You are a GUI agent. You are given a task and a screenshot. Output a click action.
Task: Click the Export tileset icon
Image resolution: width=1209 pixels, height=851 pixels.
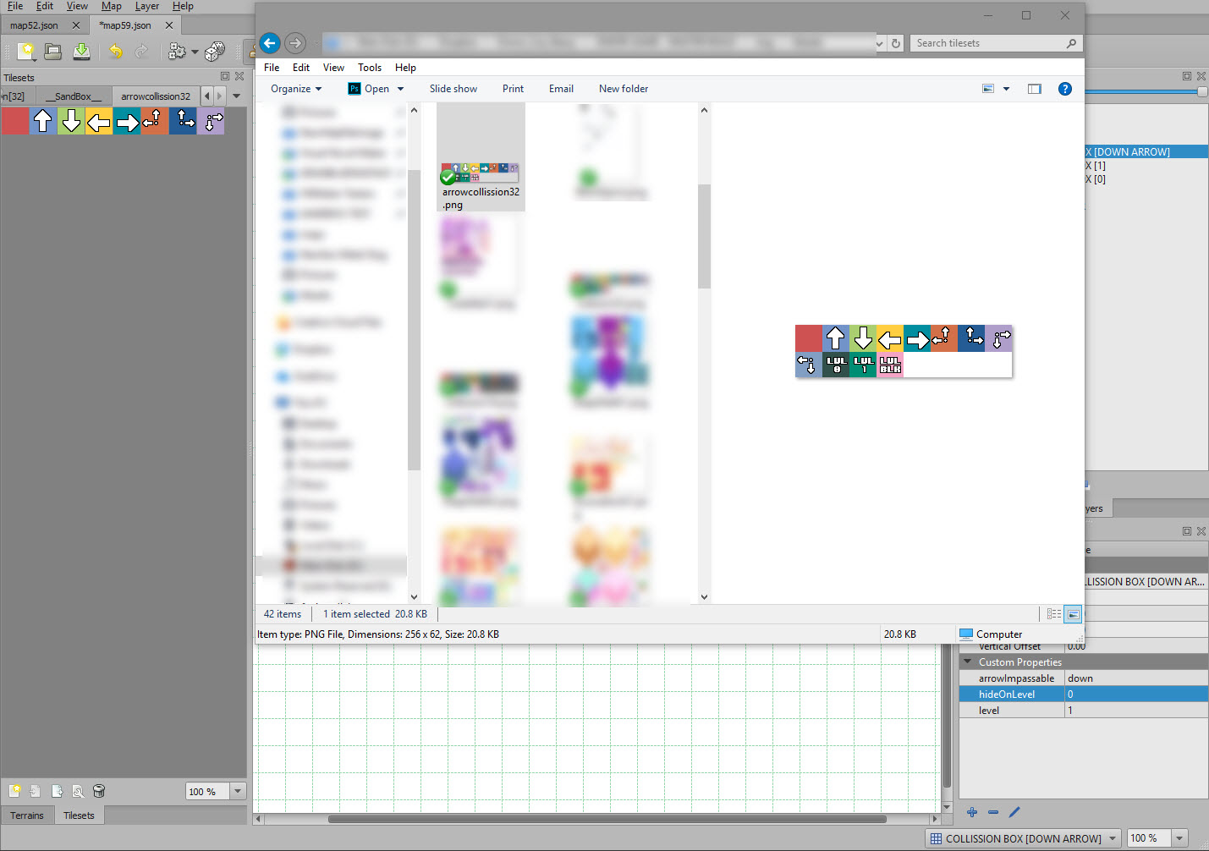pyautogui.click(x=57, y=791)
